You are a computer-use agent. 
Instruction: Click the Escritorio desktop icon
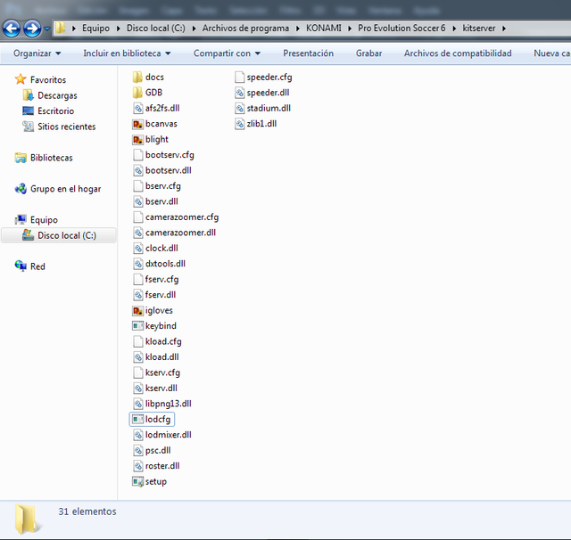click(x=28, y=110)
